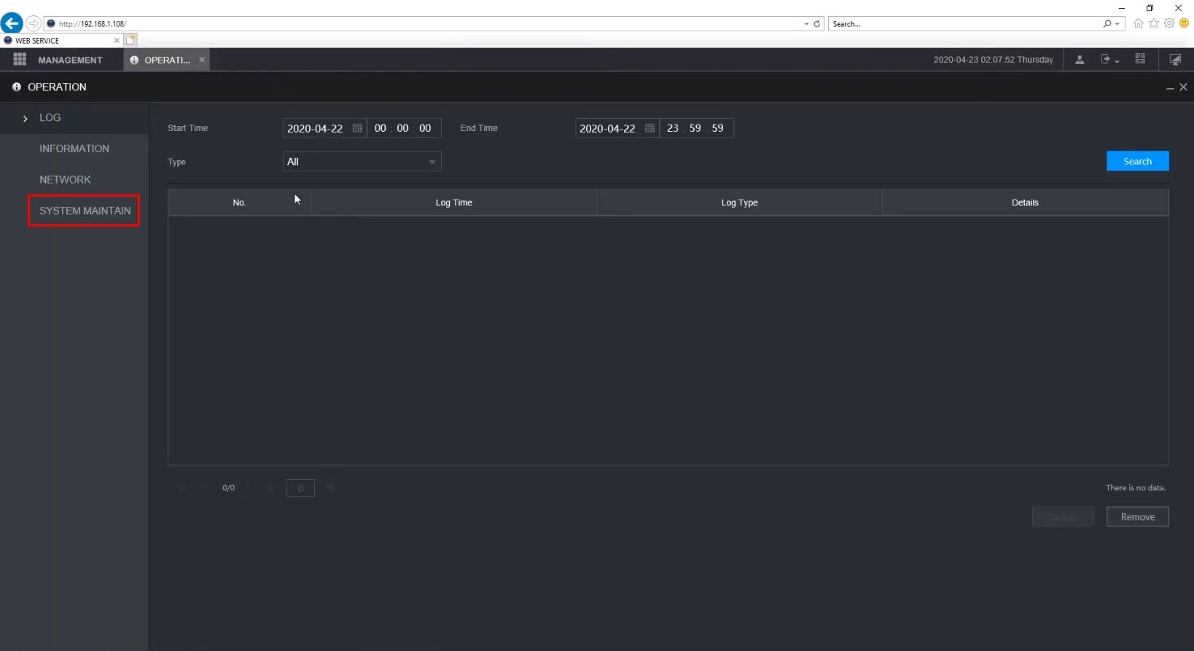1194x651 pixels.
Task: Click the smiley feedback icon
Action: coord(1185,23)
